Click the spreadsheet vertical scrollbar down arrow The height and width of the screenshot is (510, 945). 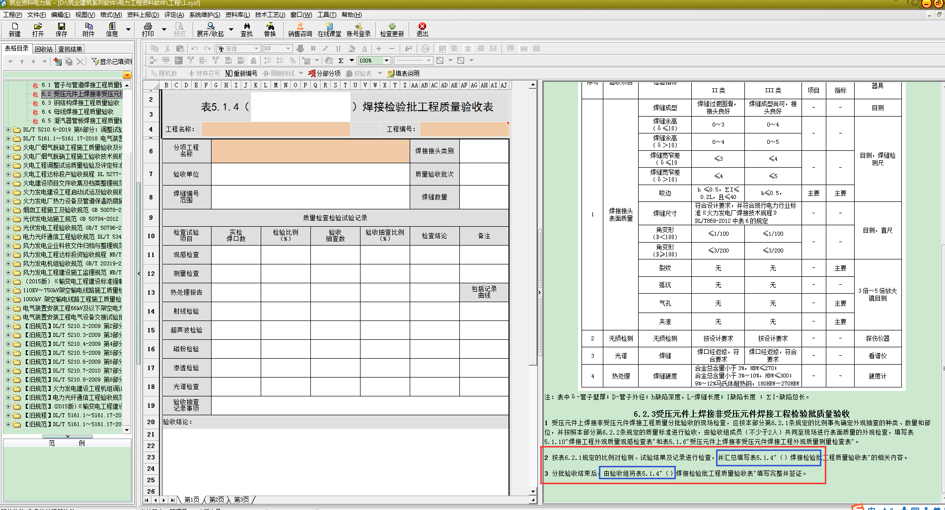533,491
